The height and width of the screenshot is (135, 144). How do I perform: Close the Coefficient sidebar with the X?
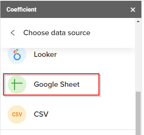(x=133, y=10)
